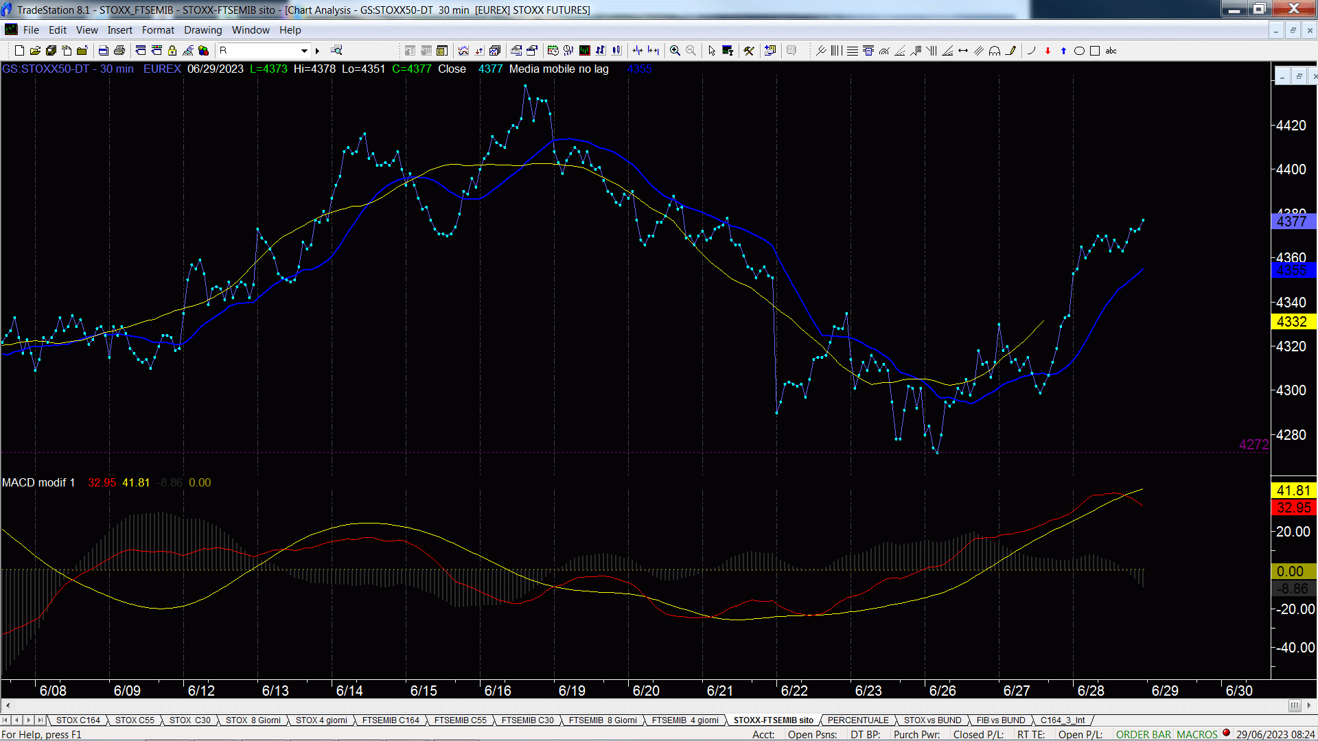The width and height of the screenshot is (1318, 741).
Task: Open the Format menu
Action: tap(159, 30)
